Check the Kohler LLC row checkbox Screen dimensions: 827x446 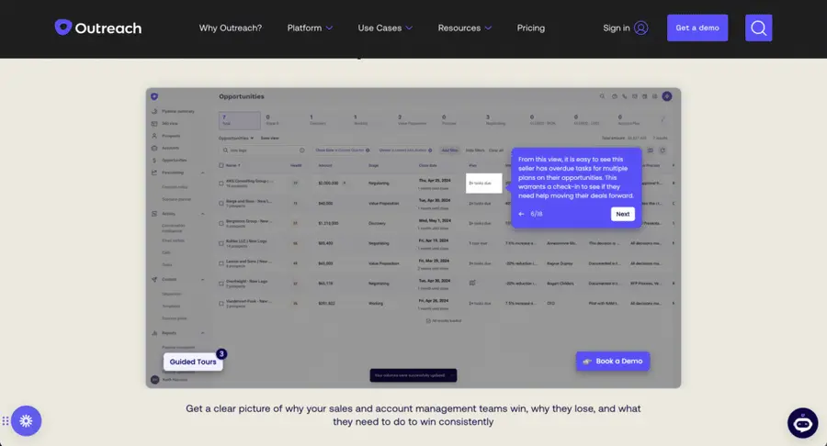click(x=221, y=243)
